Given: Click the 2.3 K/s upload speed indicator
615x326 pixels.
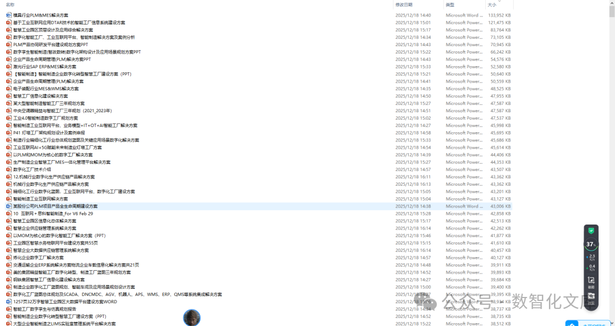Looking at the screenshot, I should point(591,258).
